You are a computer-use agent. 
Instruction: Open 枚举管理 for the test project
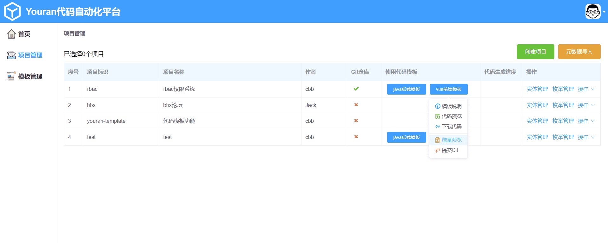pyautogui.click(x=563, y=137)
